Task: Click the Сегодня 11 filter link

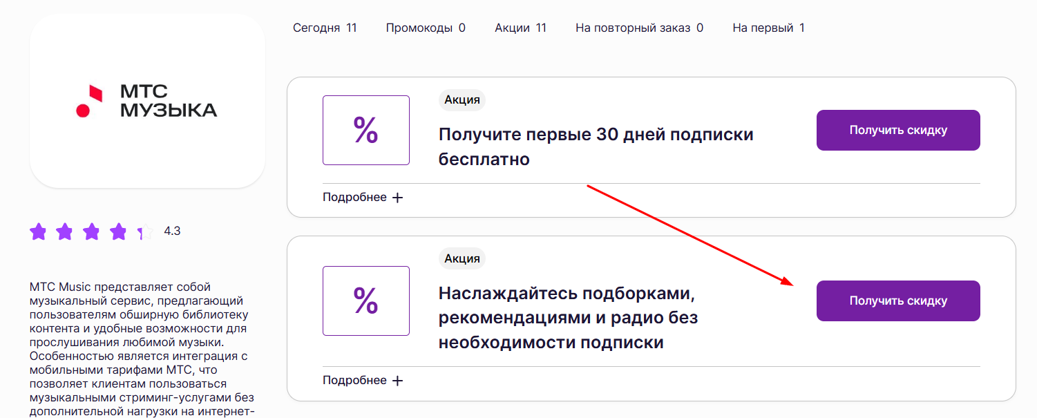Action: [325, 27]
